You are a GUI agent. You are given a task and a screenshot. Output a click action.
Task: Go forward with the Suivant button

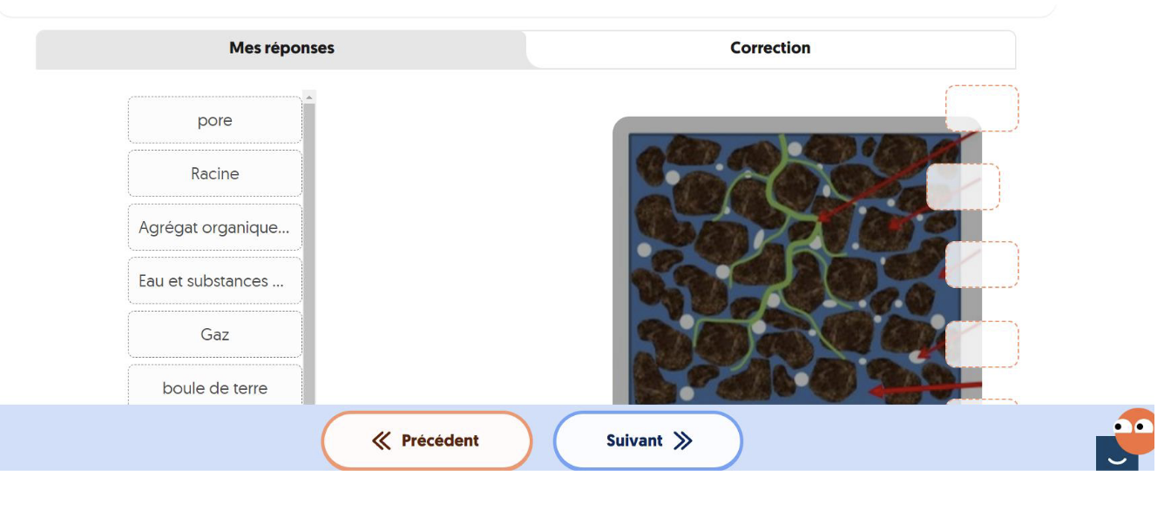(647, 440)
